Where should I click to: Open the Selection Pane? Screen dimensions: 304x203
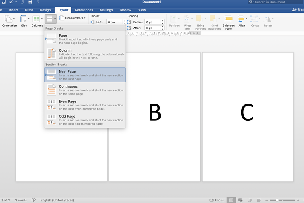click(228, 22)
